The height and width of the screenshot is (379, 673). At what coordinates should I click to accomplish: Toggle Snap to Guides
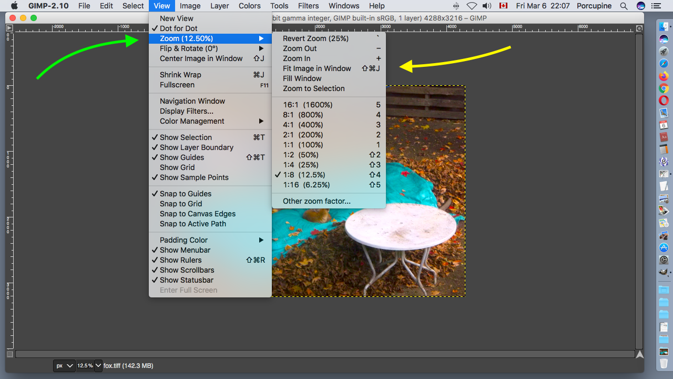click(x=210, y=194)
